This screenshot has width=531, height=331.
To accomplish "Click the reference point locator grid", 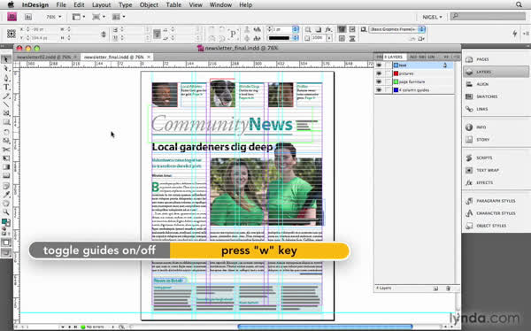I will [12, 34].
